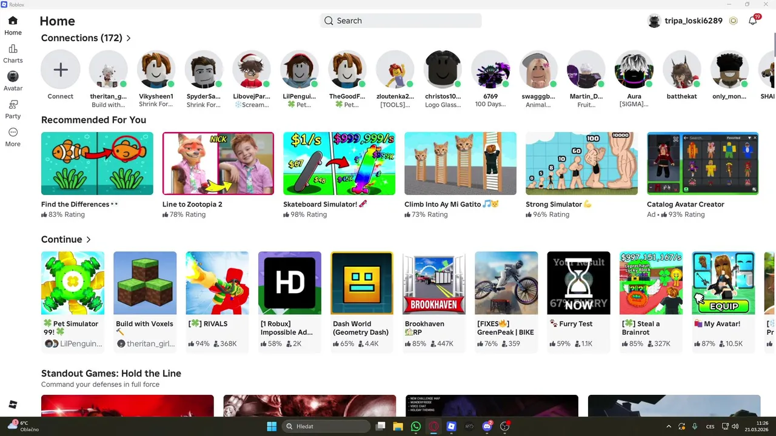
Task: Open Windows Start button
Action: pyautogui.click(x=272, y=426)
